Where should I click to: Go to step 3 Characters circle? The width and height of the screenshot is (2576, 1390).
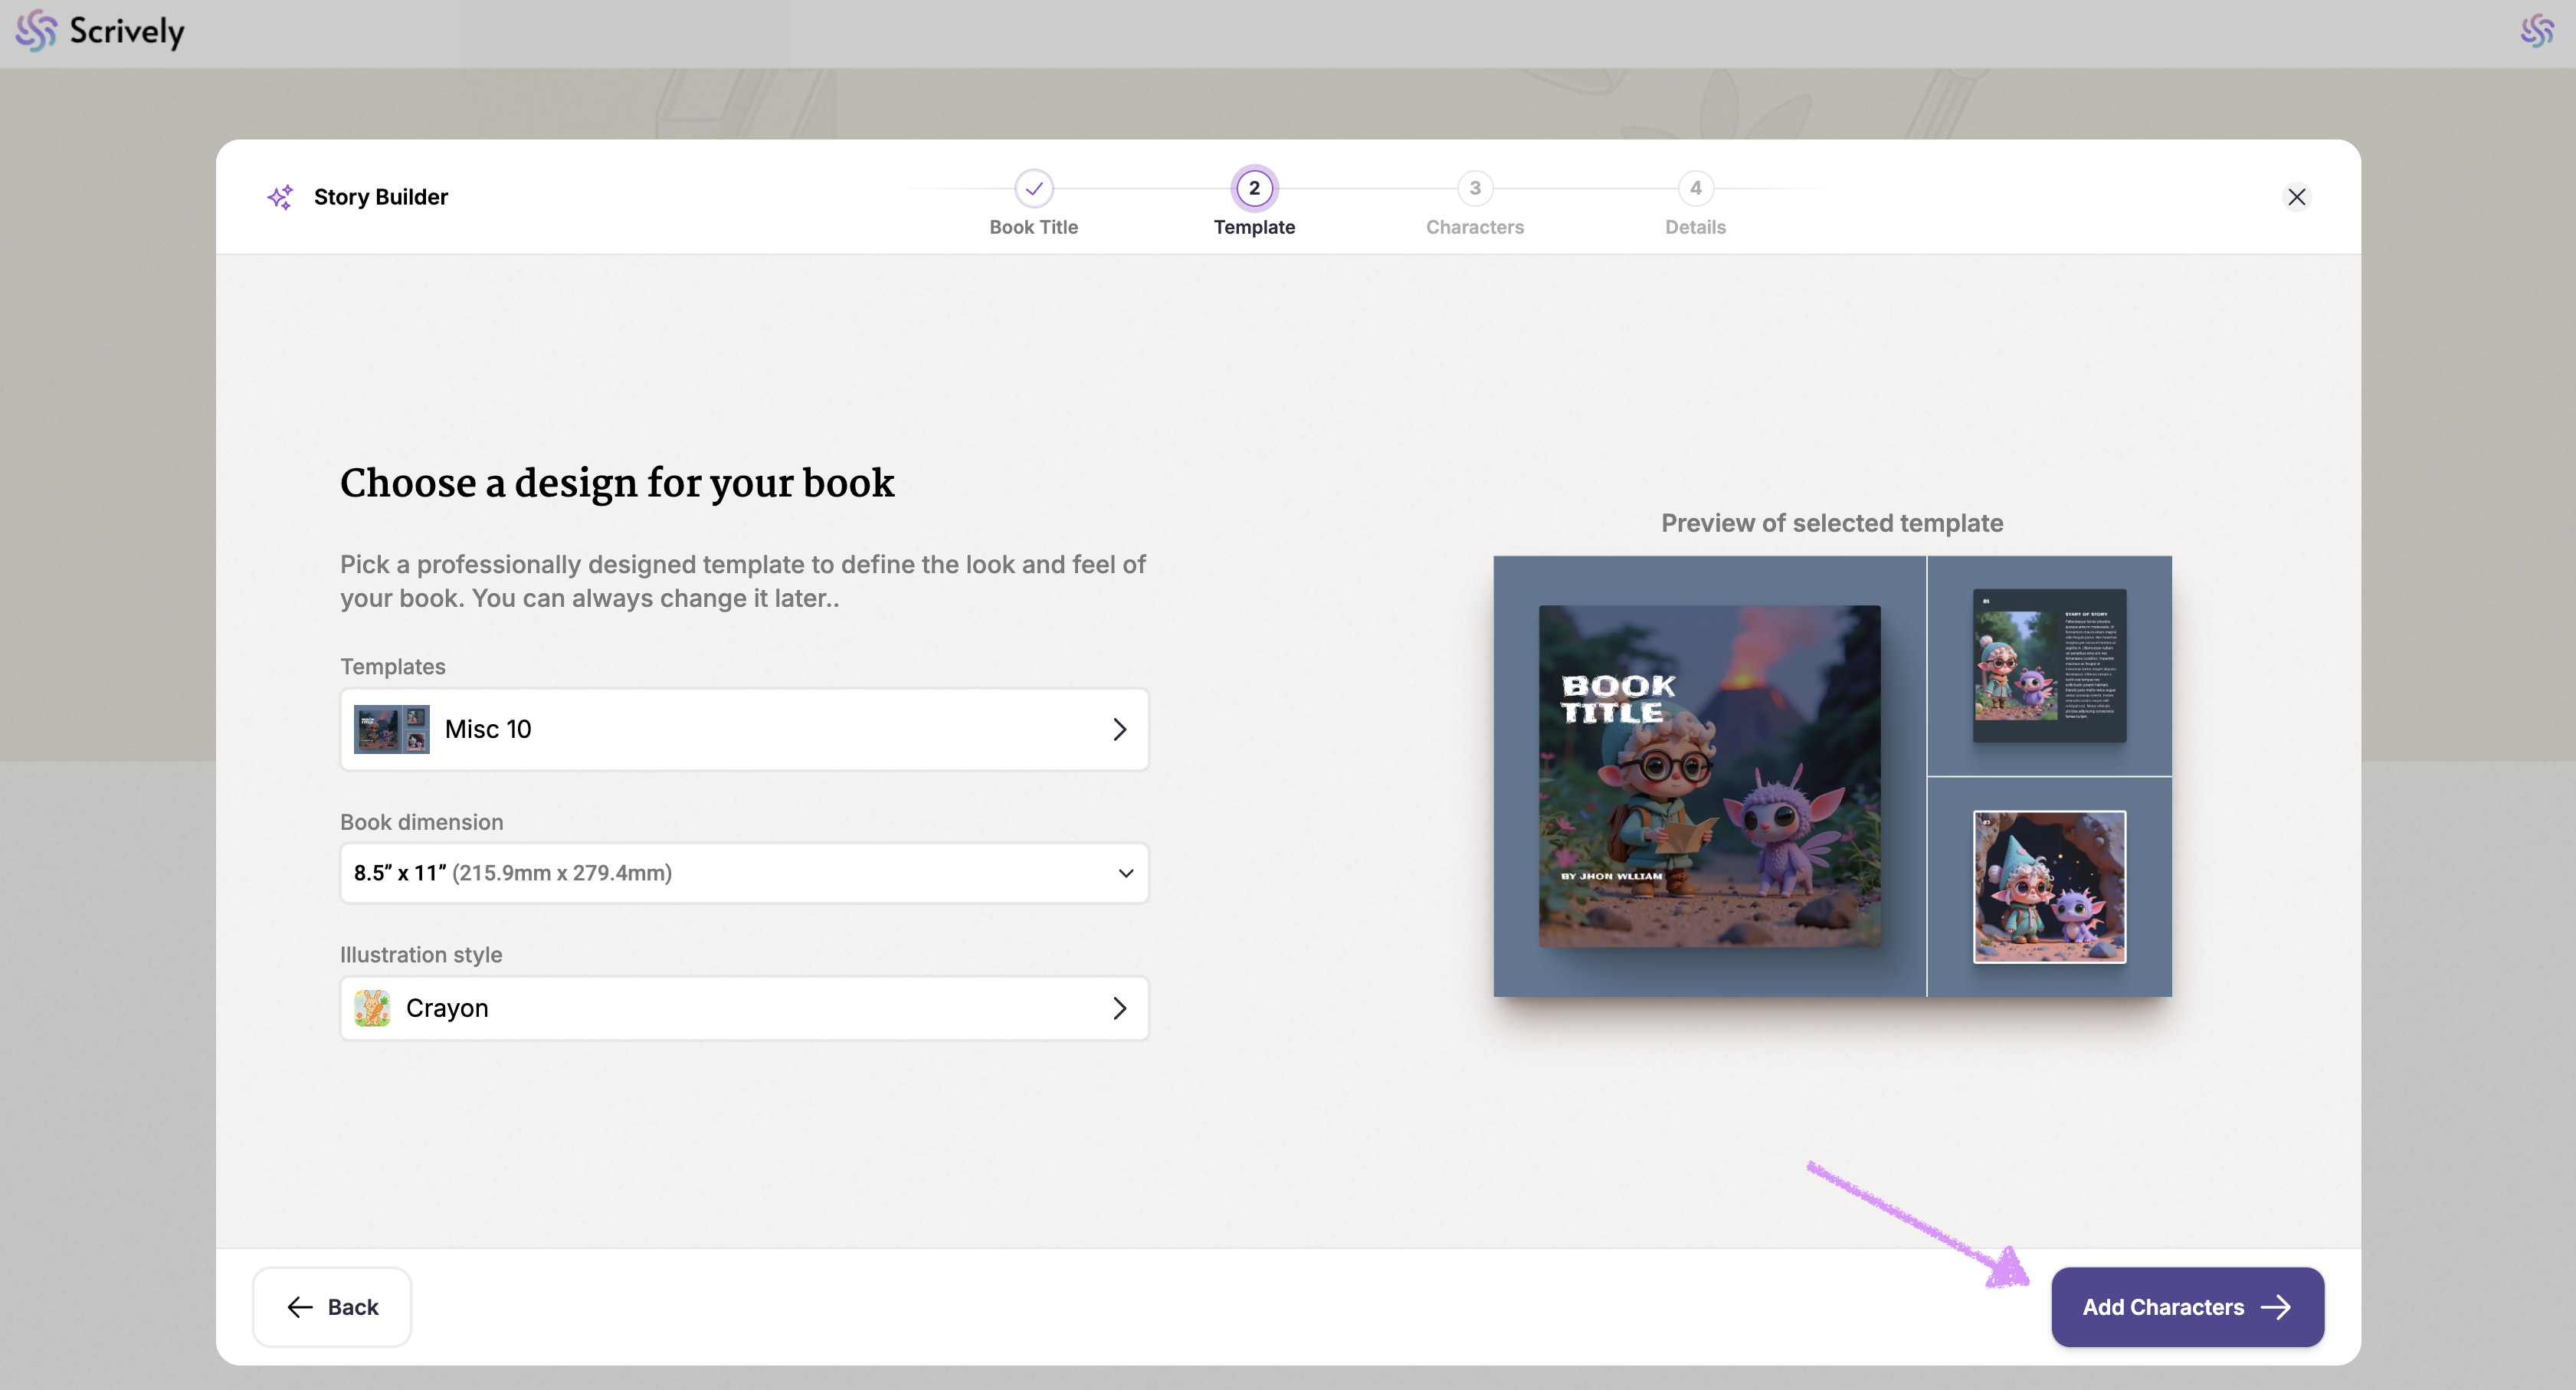[x=1474, y=188]
